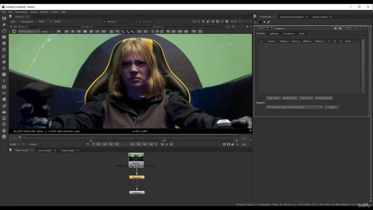Open the Workspace menu
Screen dimensions: 373x210
[21, 12]
